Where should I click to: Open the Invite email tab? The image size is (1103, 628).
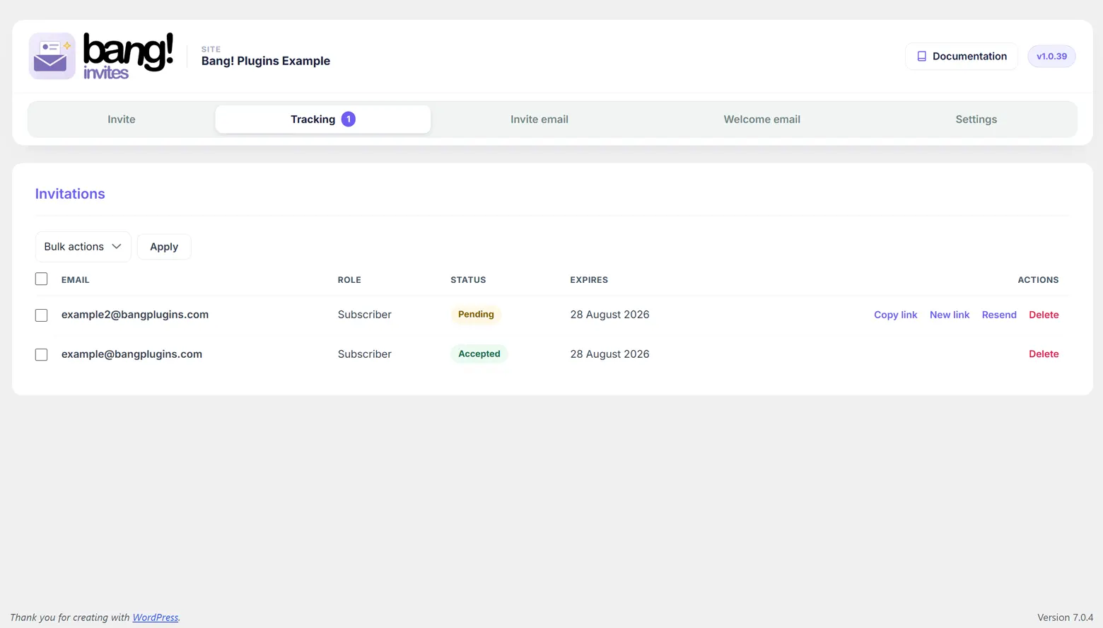[x=539, y=120]
